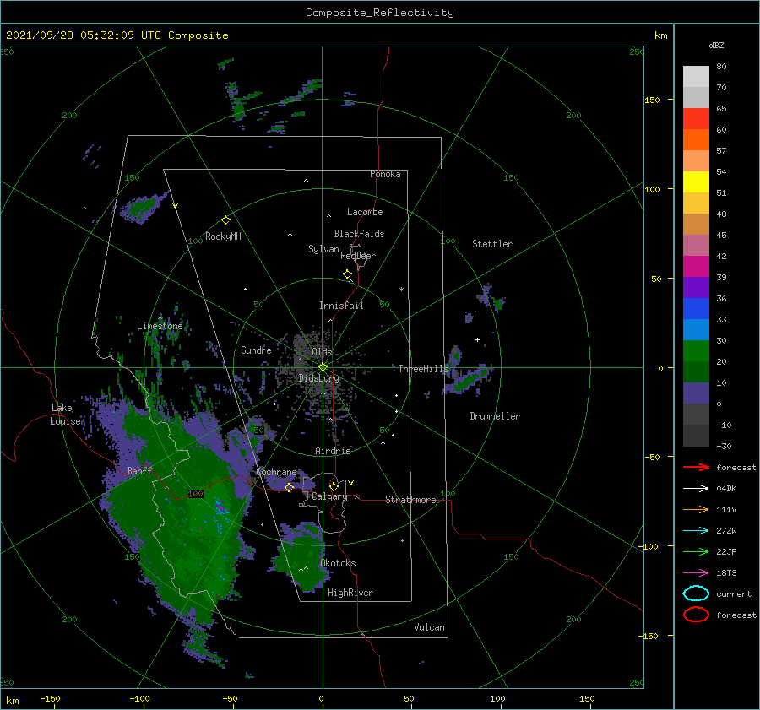This screenshot has width=760, height=710.
Task: Click the Drumheller label
Action: pyautogui.click(x=495, y=416)
